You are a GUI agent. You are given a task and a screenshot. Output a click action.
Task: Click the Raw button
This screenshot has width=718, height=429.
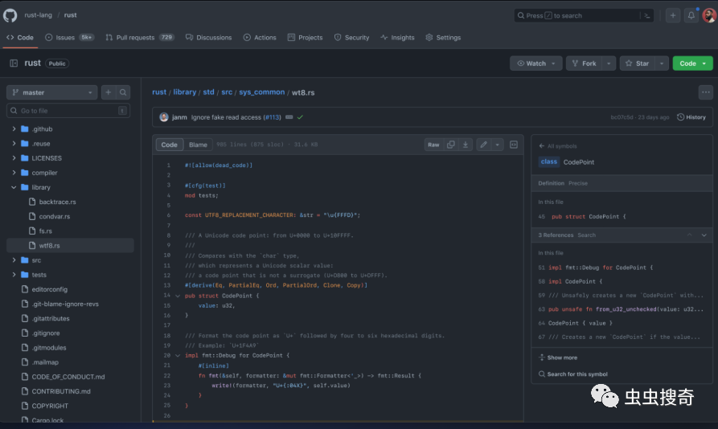[x=433, y=145]
